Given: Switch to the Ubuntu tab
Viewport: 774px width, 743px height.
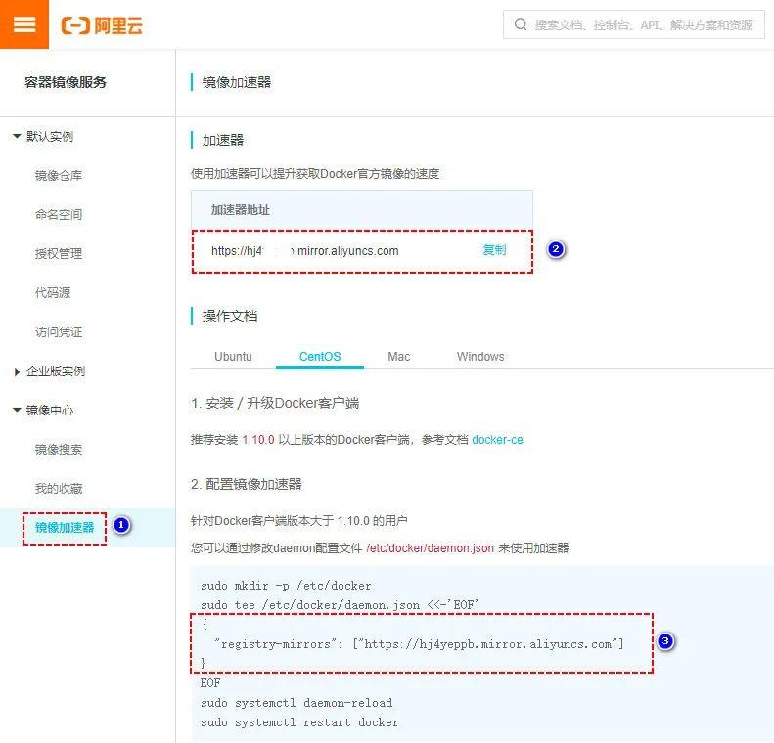Looking at the screenshot, I should click(x=233, y=357).
